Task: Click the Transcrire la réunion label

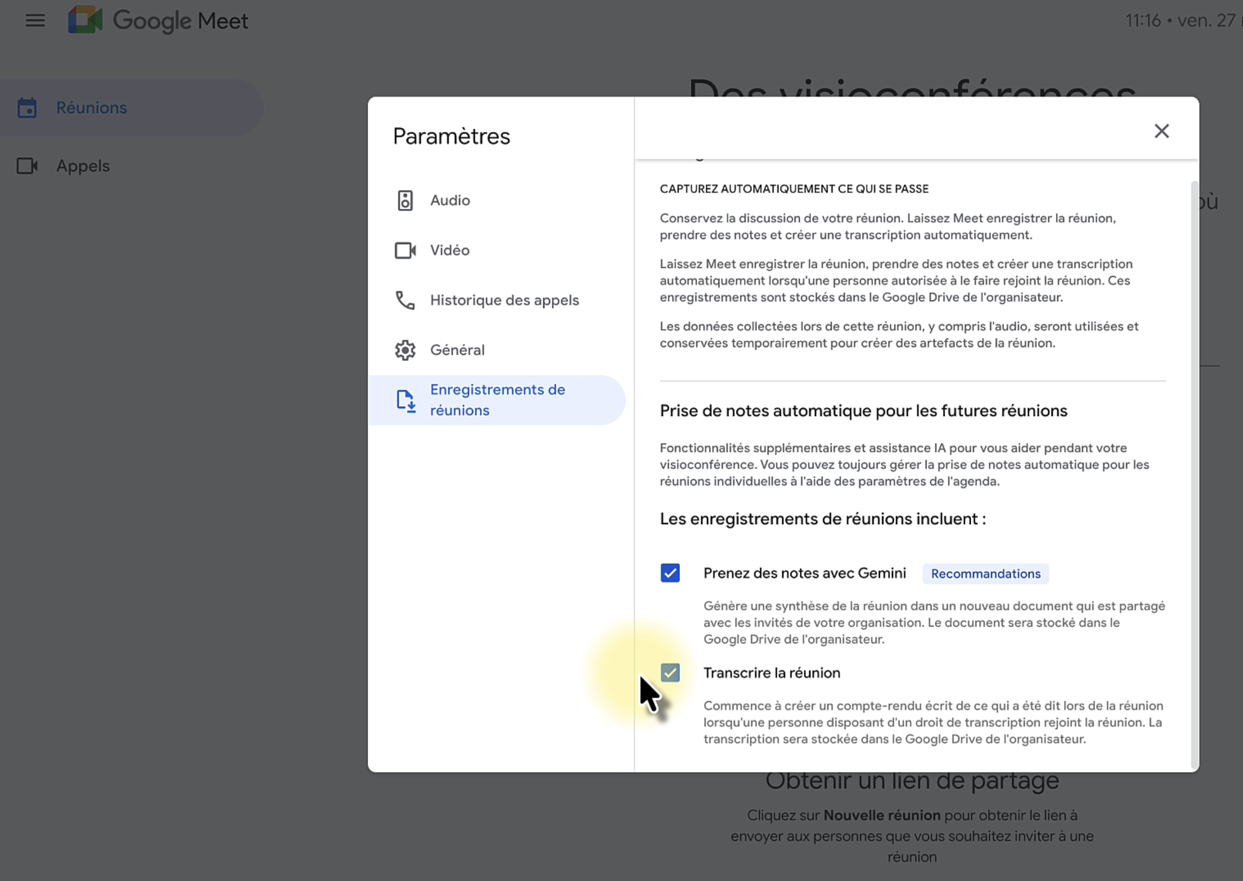Action: 772,673
